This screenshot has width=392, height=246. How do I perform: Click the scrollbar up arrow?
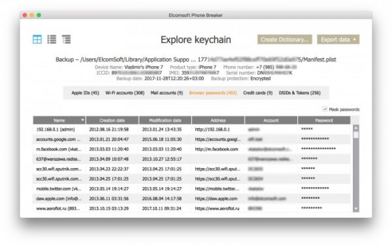(356, 128)
